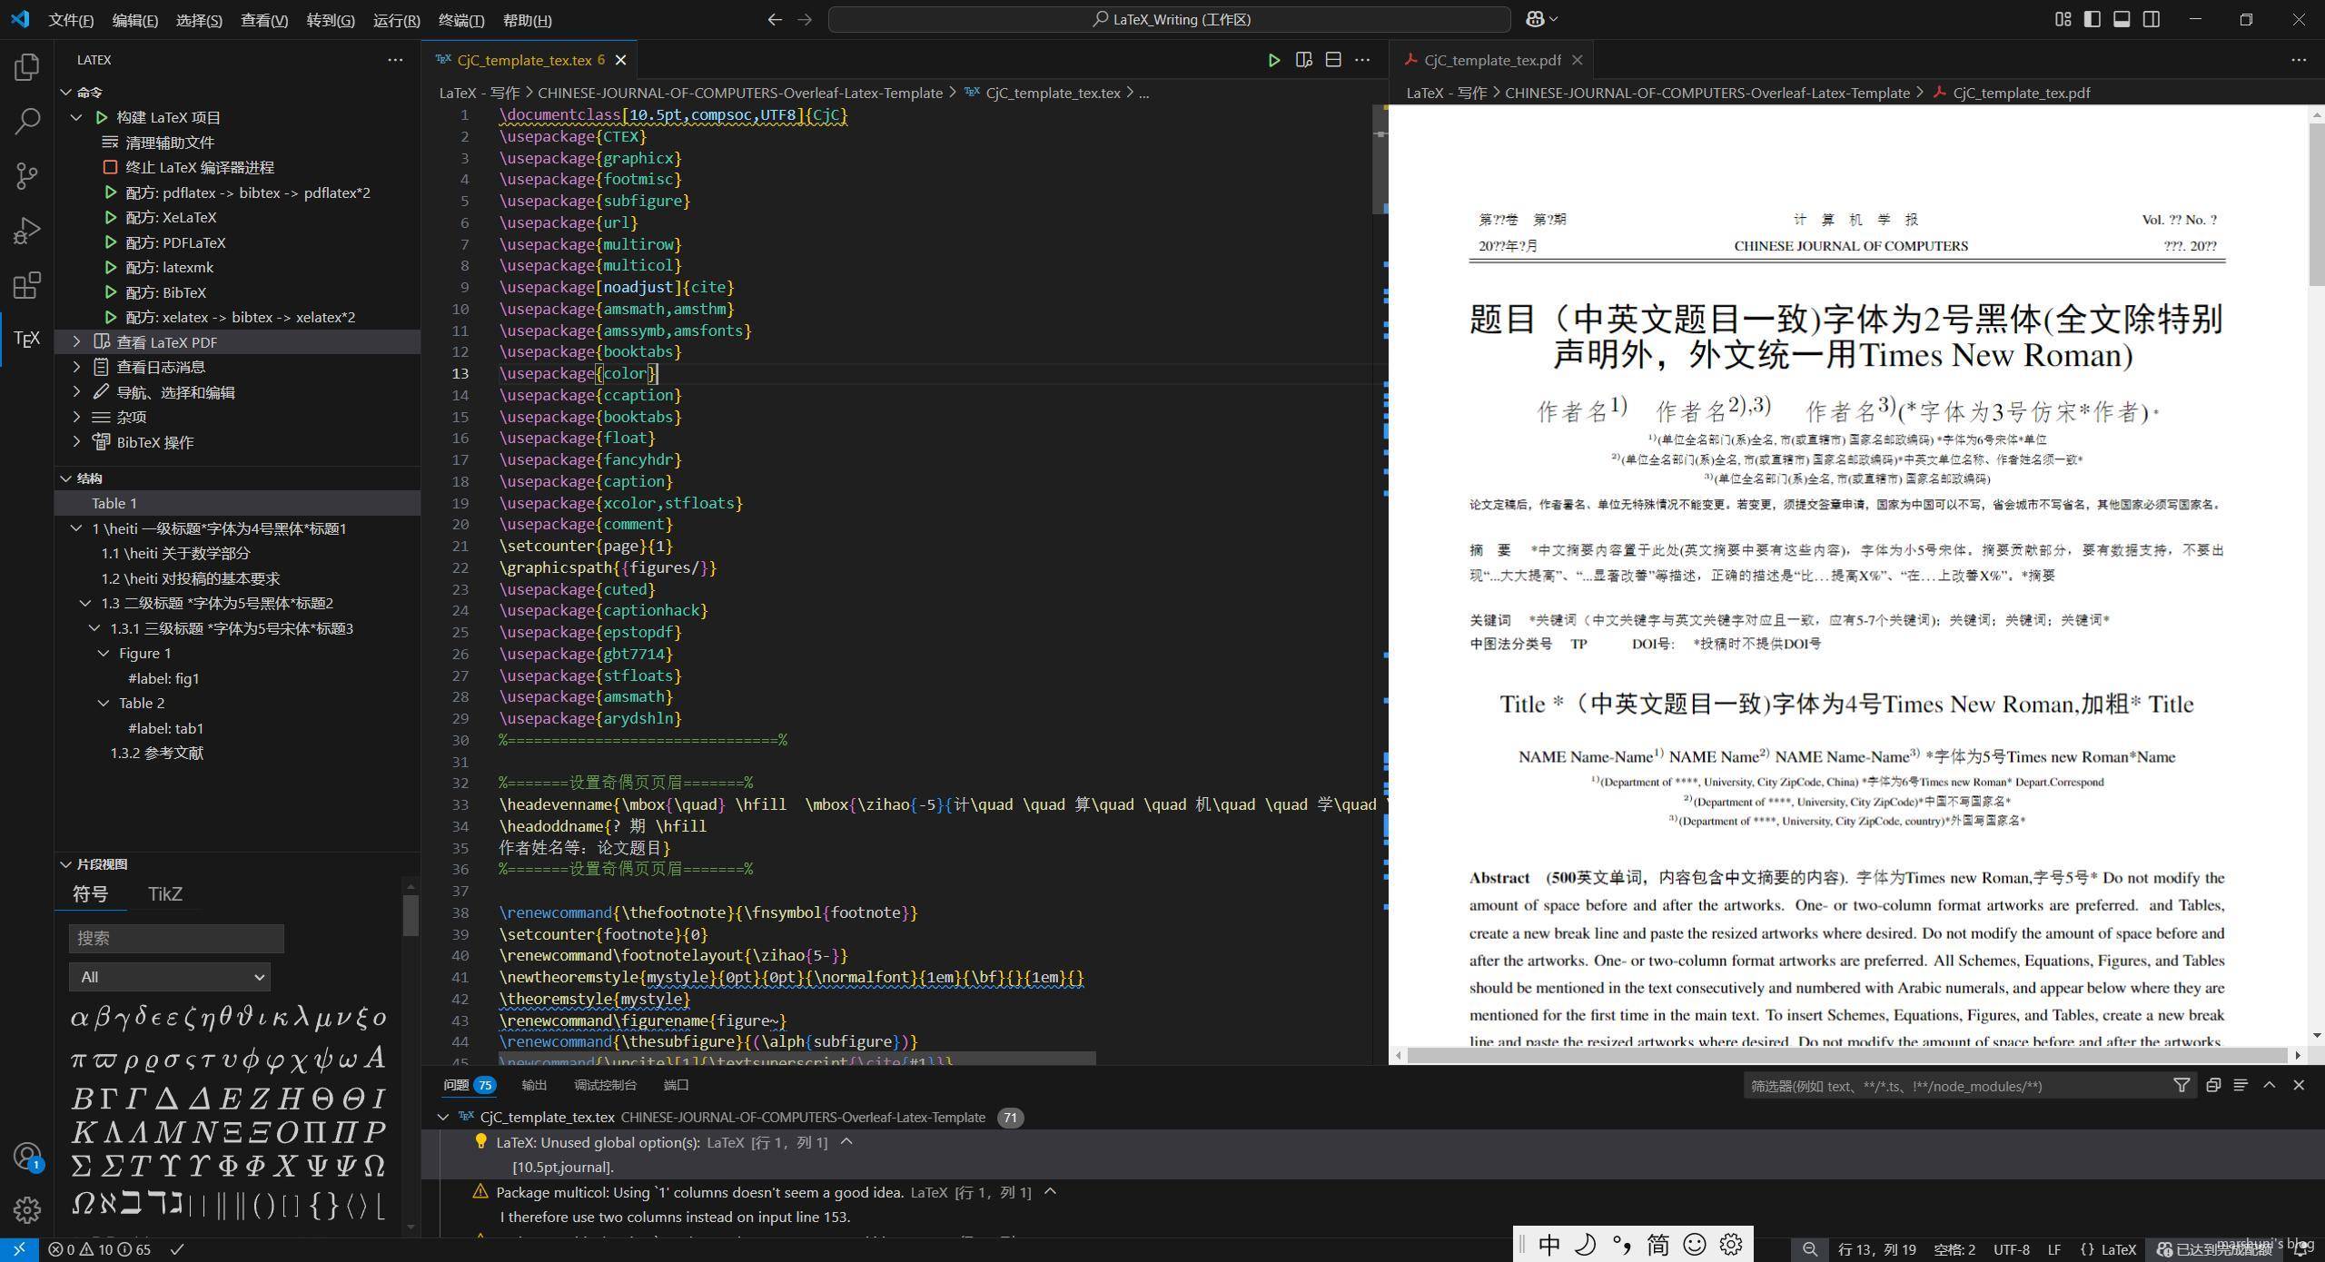Collapse the 构建 LaTeX 项目 tree node
2325x1262 pixels.
[77, 117]
